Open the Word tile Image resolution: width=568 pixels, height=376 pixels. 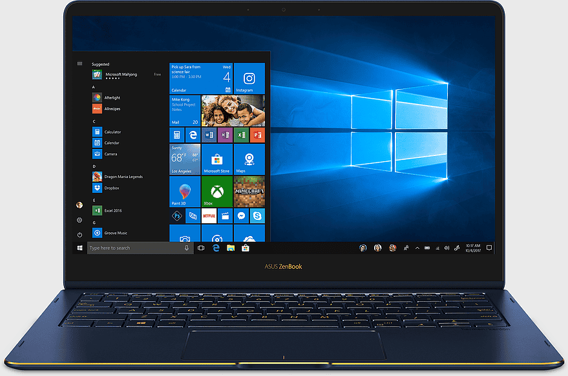pyautogui.click(x=209, y=135)
